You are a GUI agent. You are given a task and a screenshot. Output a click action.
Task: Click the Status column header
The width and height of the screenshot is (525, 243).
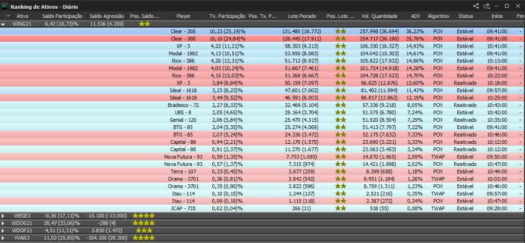pos(466,16)
